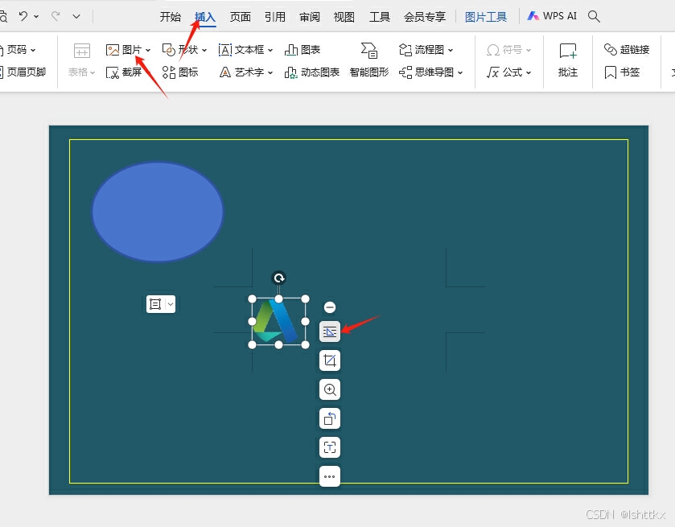Click the 智能图形 smart graphic icon
This screenshot has height=527, width=675.
tap(369, 51)
